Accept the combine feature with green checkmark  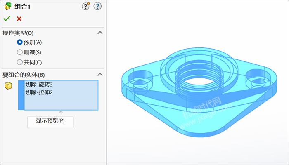coord(7,19)
